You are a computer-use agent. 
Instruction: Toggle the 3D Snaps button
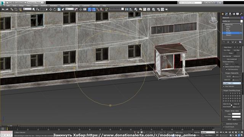point(90,10)
